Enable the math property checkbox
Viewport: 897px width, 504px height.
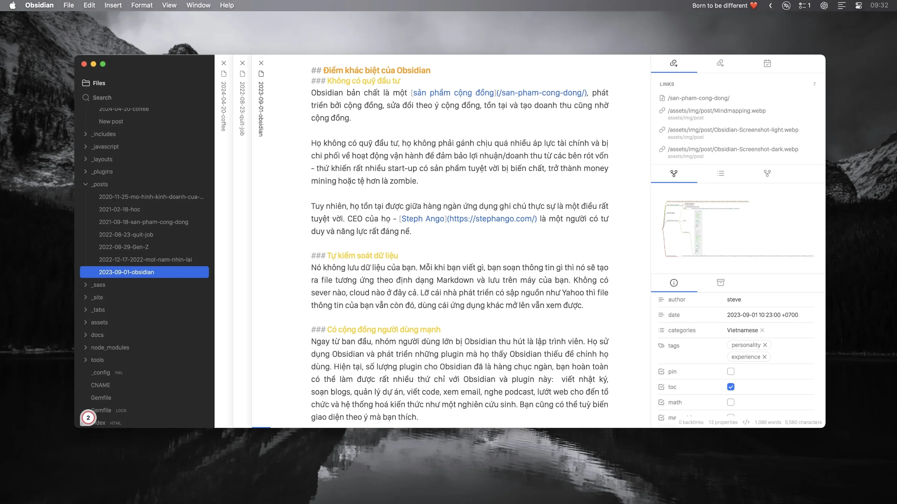pyautogui.click(x=731, y=402)
